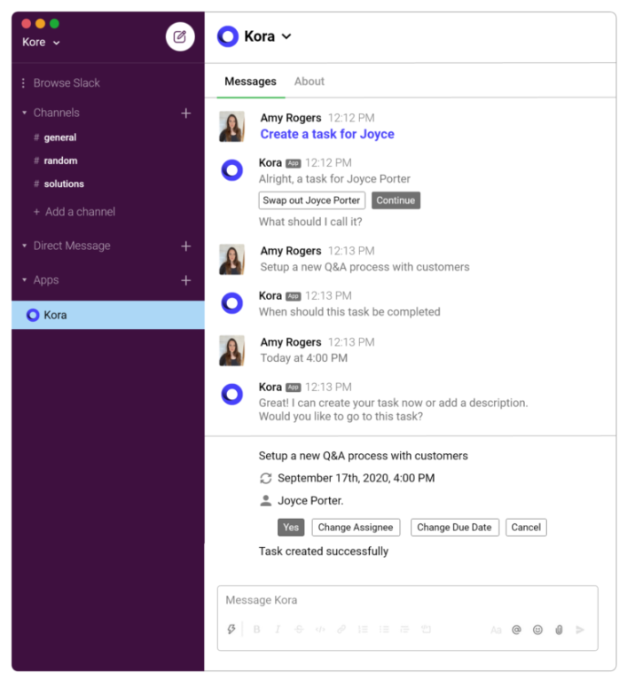Click the Continue button
Screen dimensions: 627x681
(396, 200)
